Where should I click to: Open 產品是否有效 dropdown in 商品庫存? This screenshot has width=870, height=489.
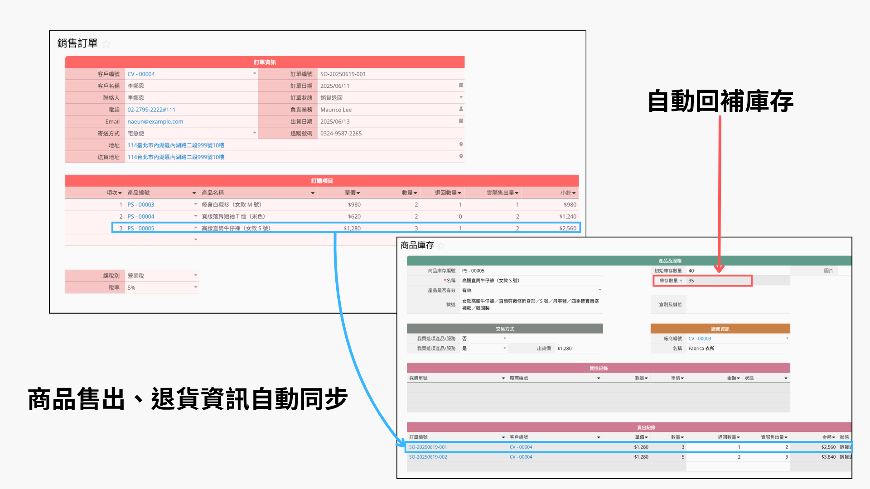(600, 290)
